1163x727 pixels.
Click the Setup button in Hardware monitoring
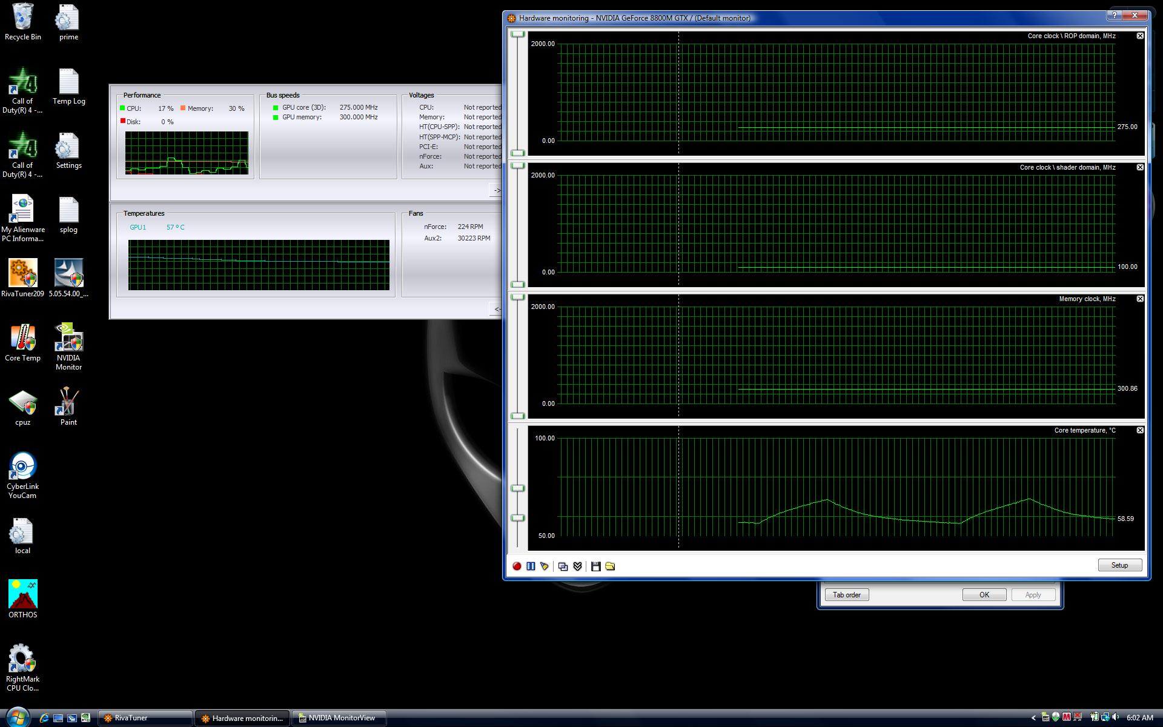(x=1119, y=565)
